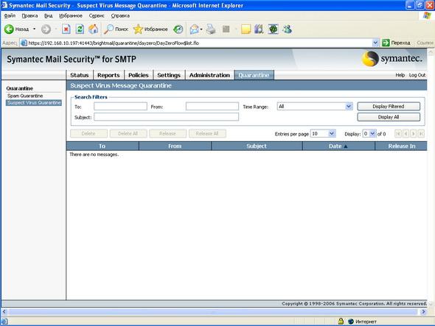The height and width of the screenshot is (326, 435).
Task: Open the Вид menu
Action: coord(48,15)
